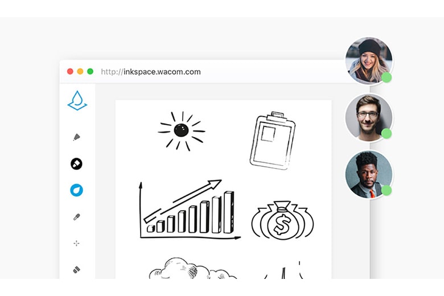
Task: Select the eyedropper tool in sidebar
Action: point(77,217)
